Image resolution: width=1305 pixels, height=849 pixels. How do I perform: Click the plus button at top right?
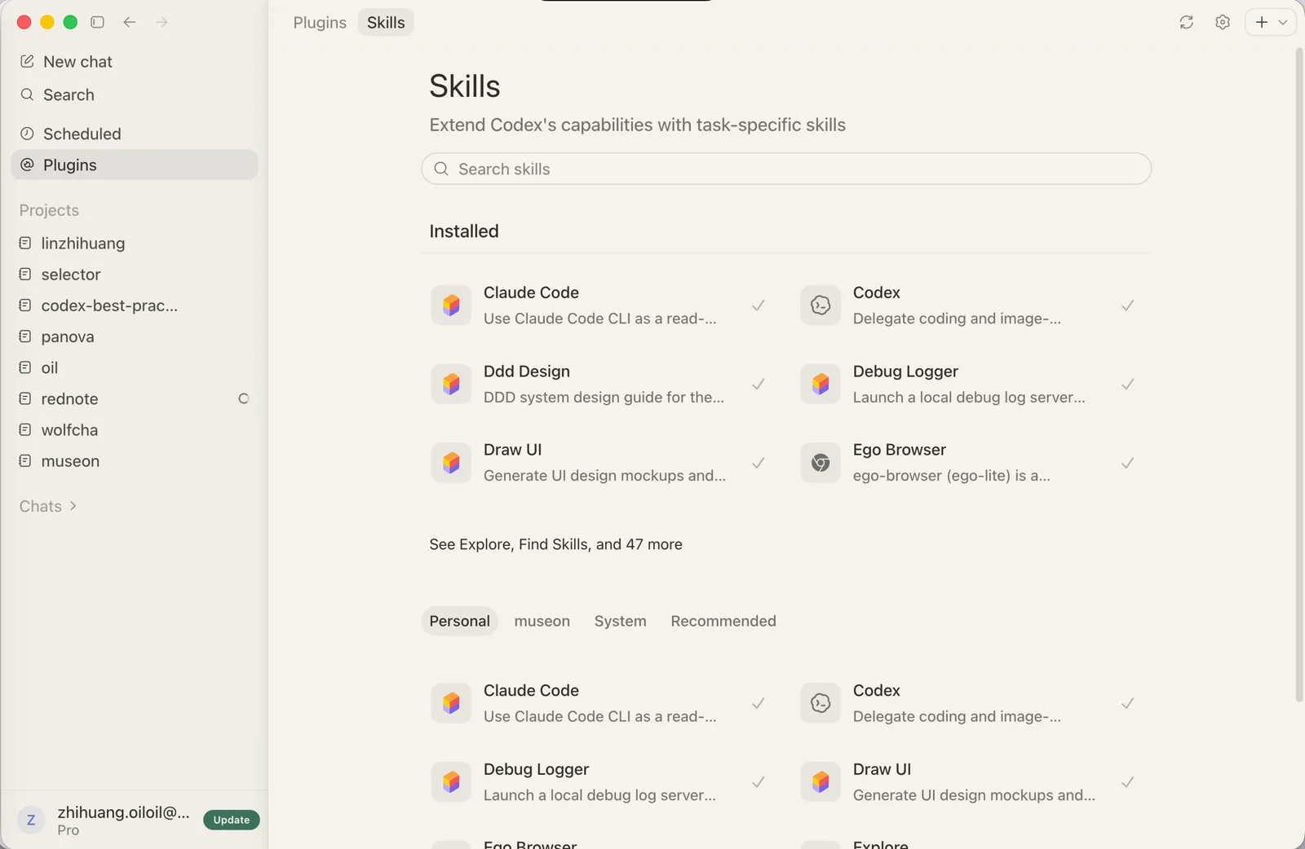[x=1261, y=22]
